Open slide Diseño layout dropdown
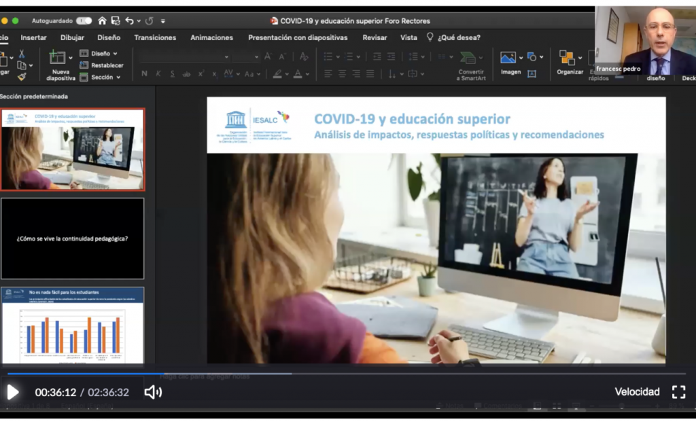The width and height of the screenshot is (696, 422). click(x=99, y=54)
